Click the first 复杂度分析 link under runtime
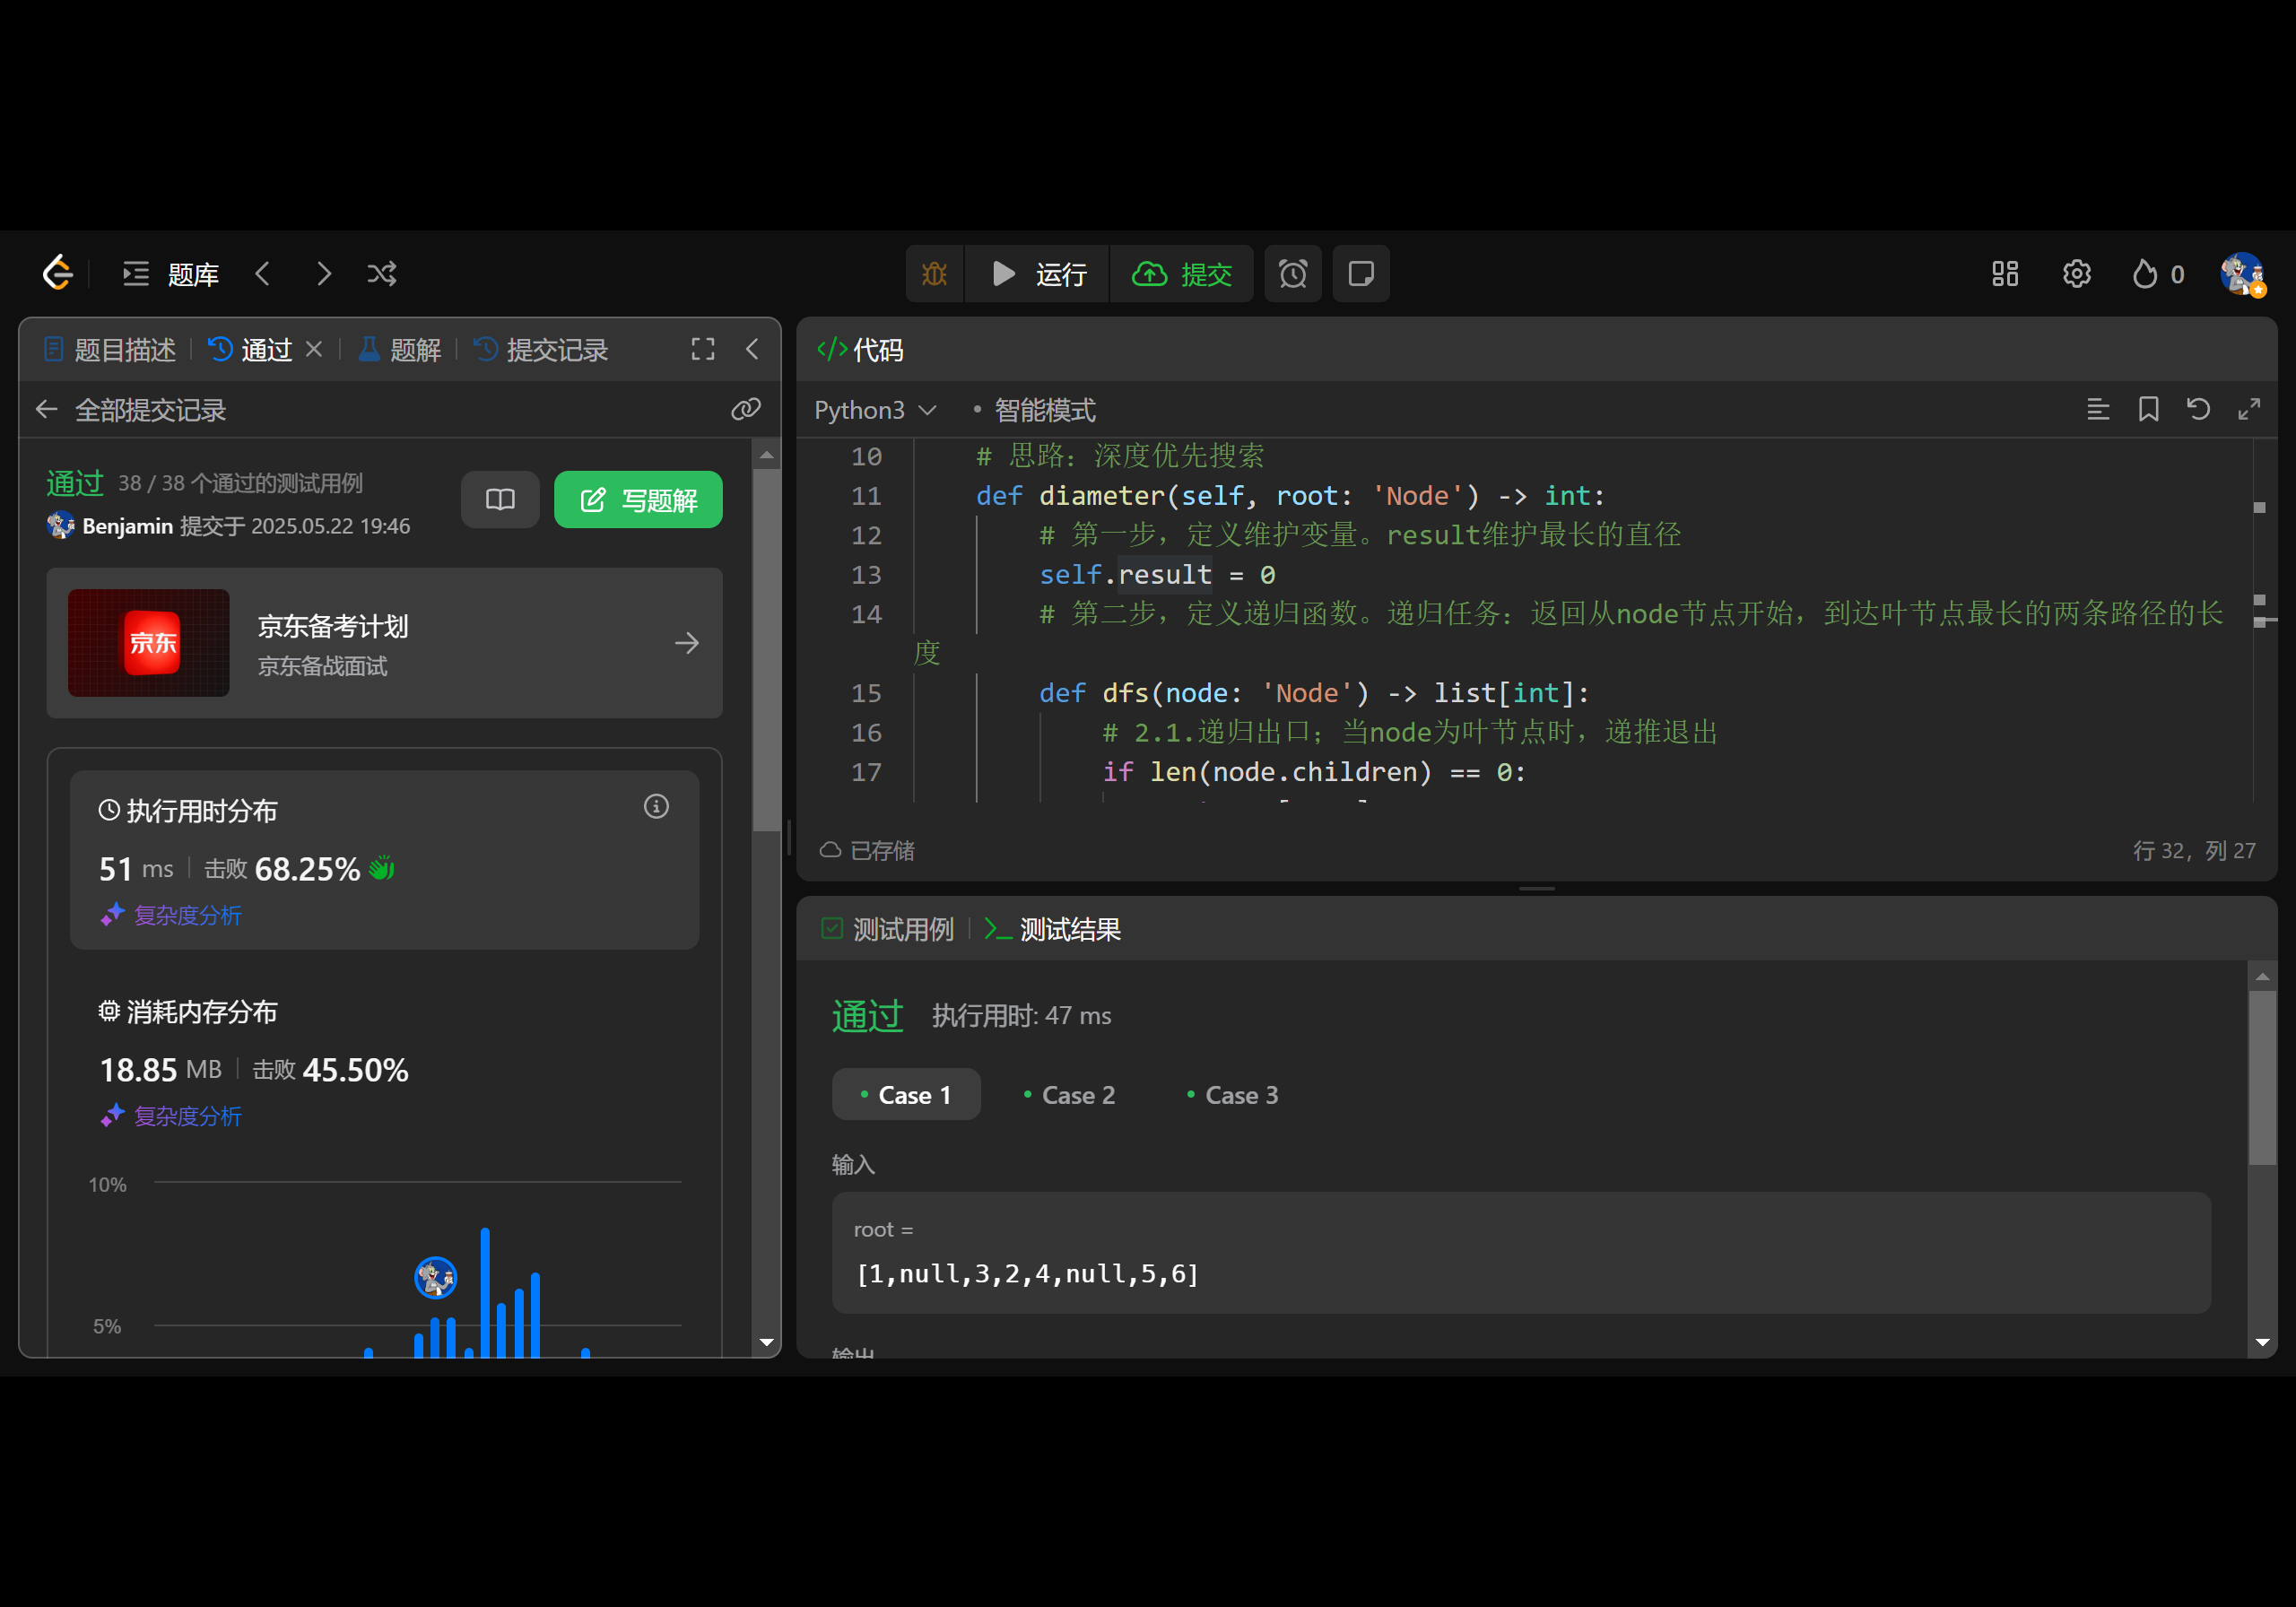The width and height of the screenshot is (2296, 1607). tap(187, 914)
